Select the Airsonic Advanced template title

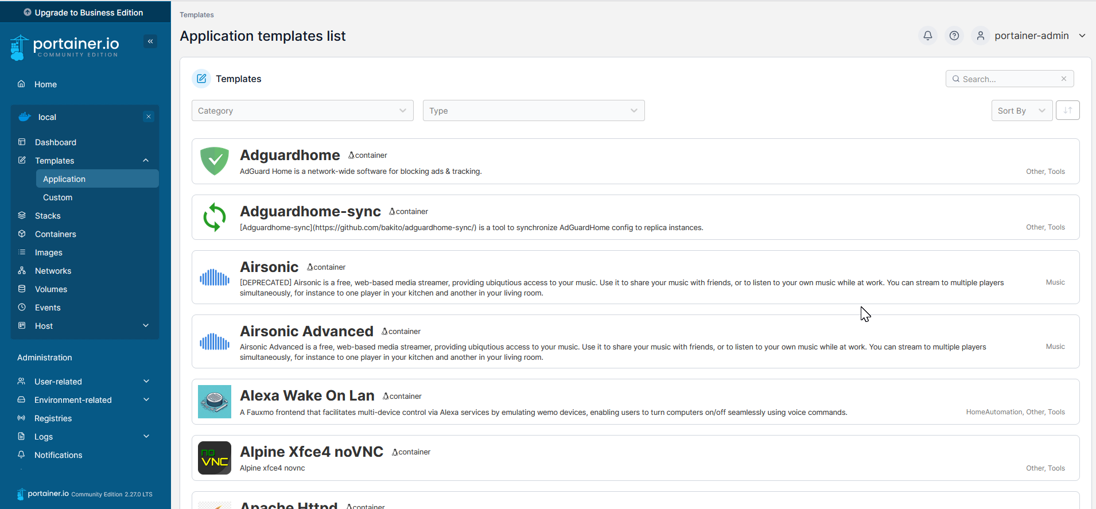click(306, 331)
